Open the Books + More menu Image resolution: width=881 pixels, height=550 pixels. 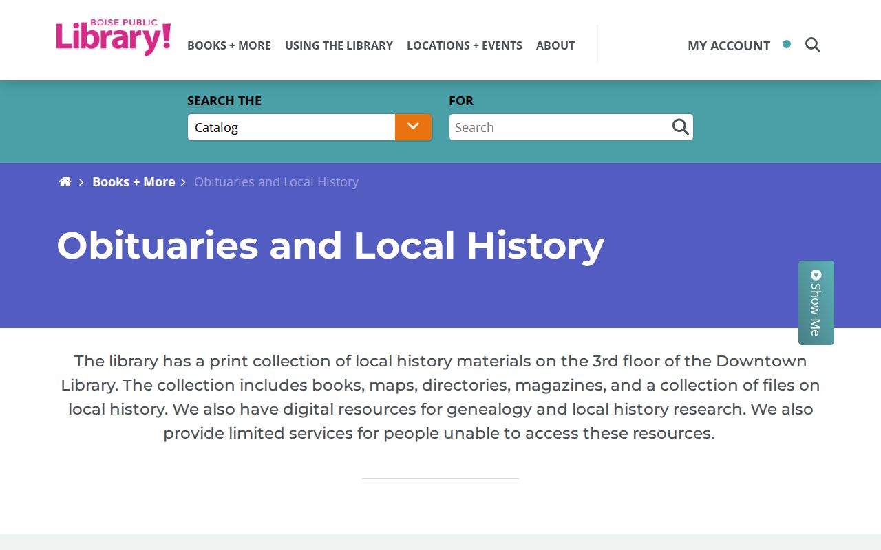tap(229, 45)
